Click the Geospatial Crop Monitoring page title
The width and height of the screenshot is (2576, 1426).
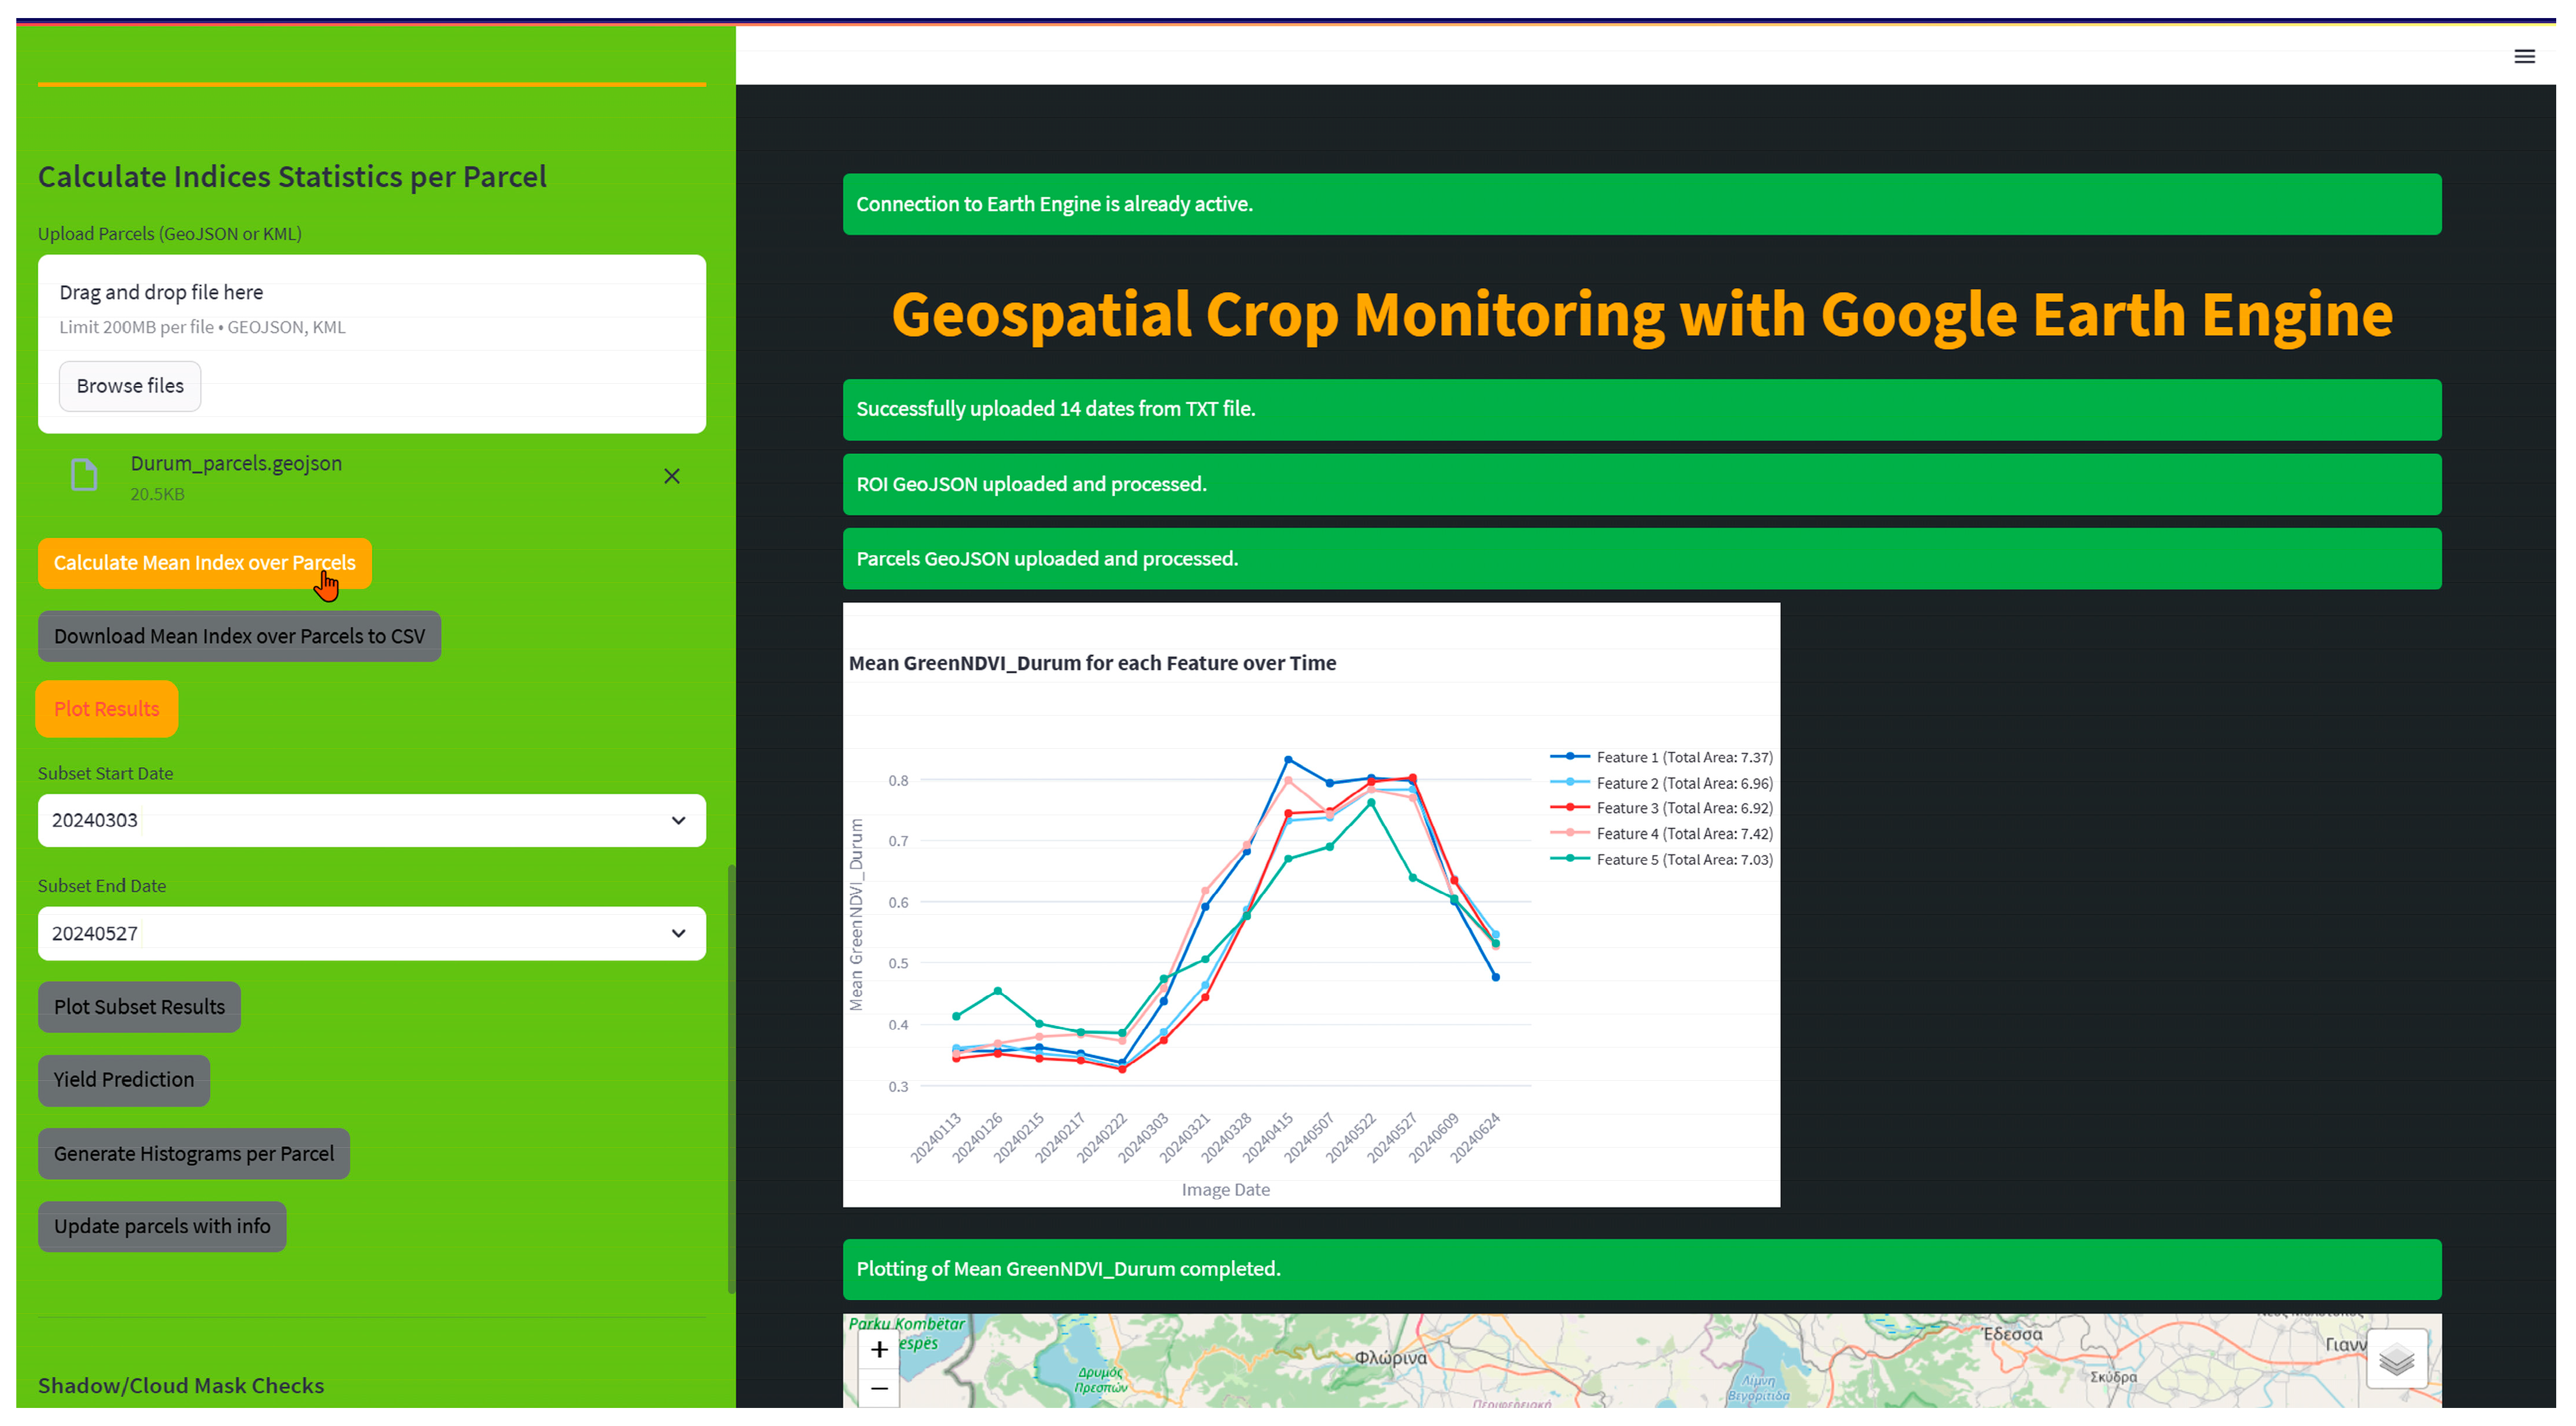coord(1642,314)
